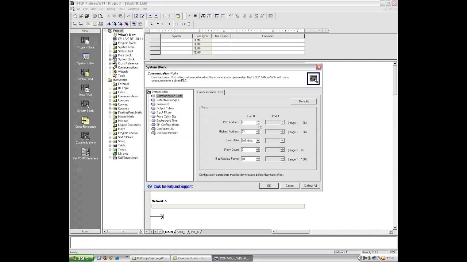Insert a box from the LAD toolbar
The image size is (467, 262).
tap(189, 24)
